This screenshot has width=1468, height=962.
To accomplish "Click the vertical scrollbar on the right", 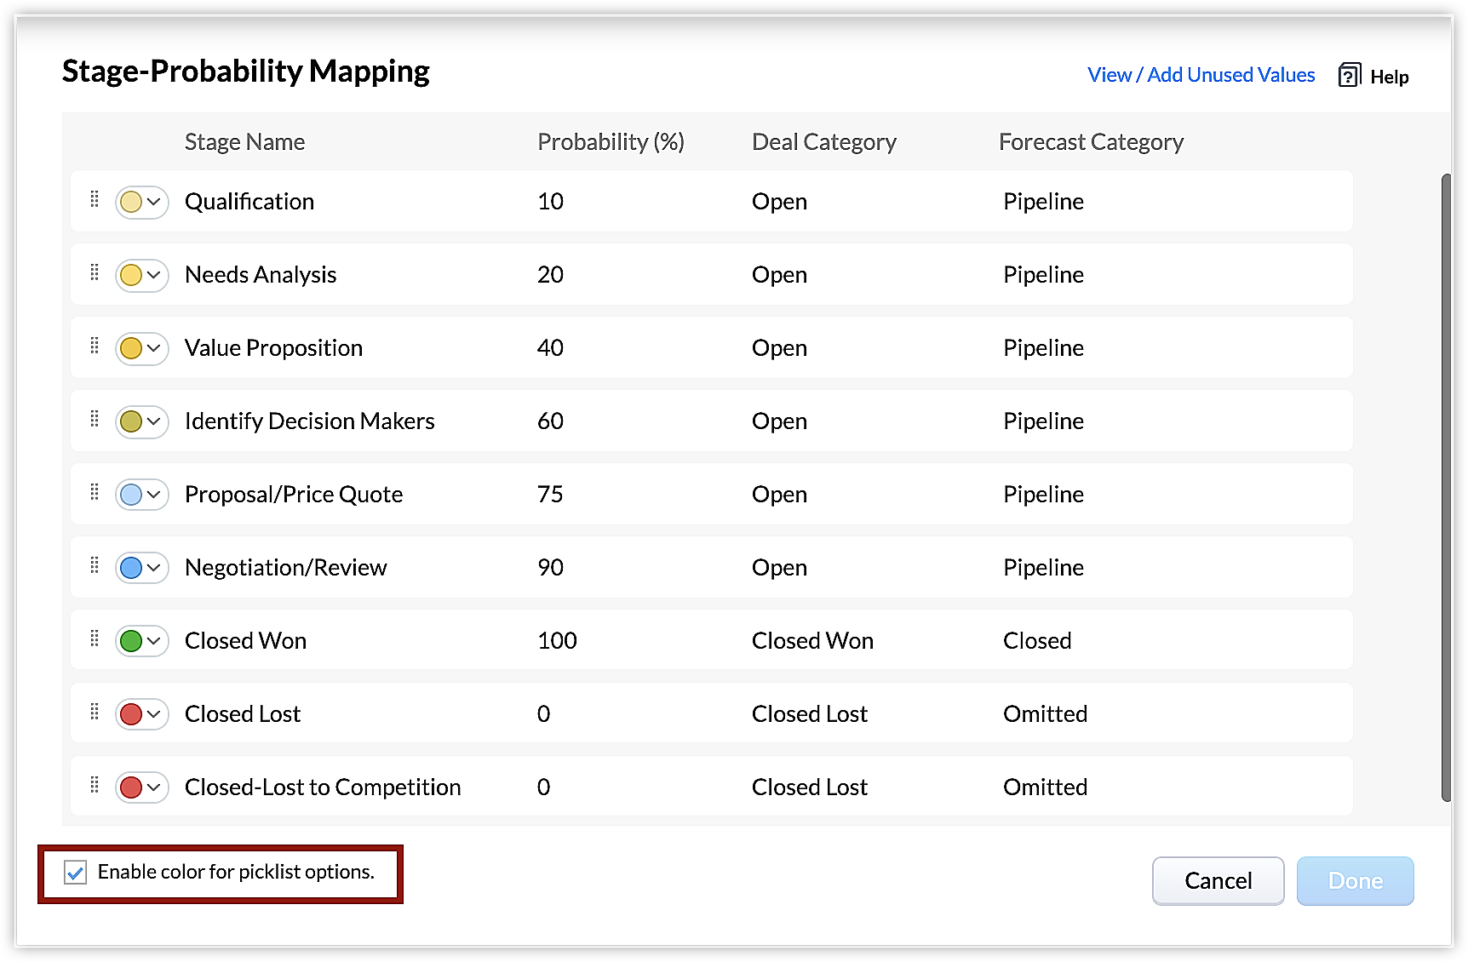I will [1446, 485].
